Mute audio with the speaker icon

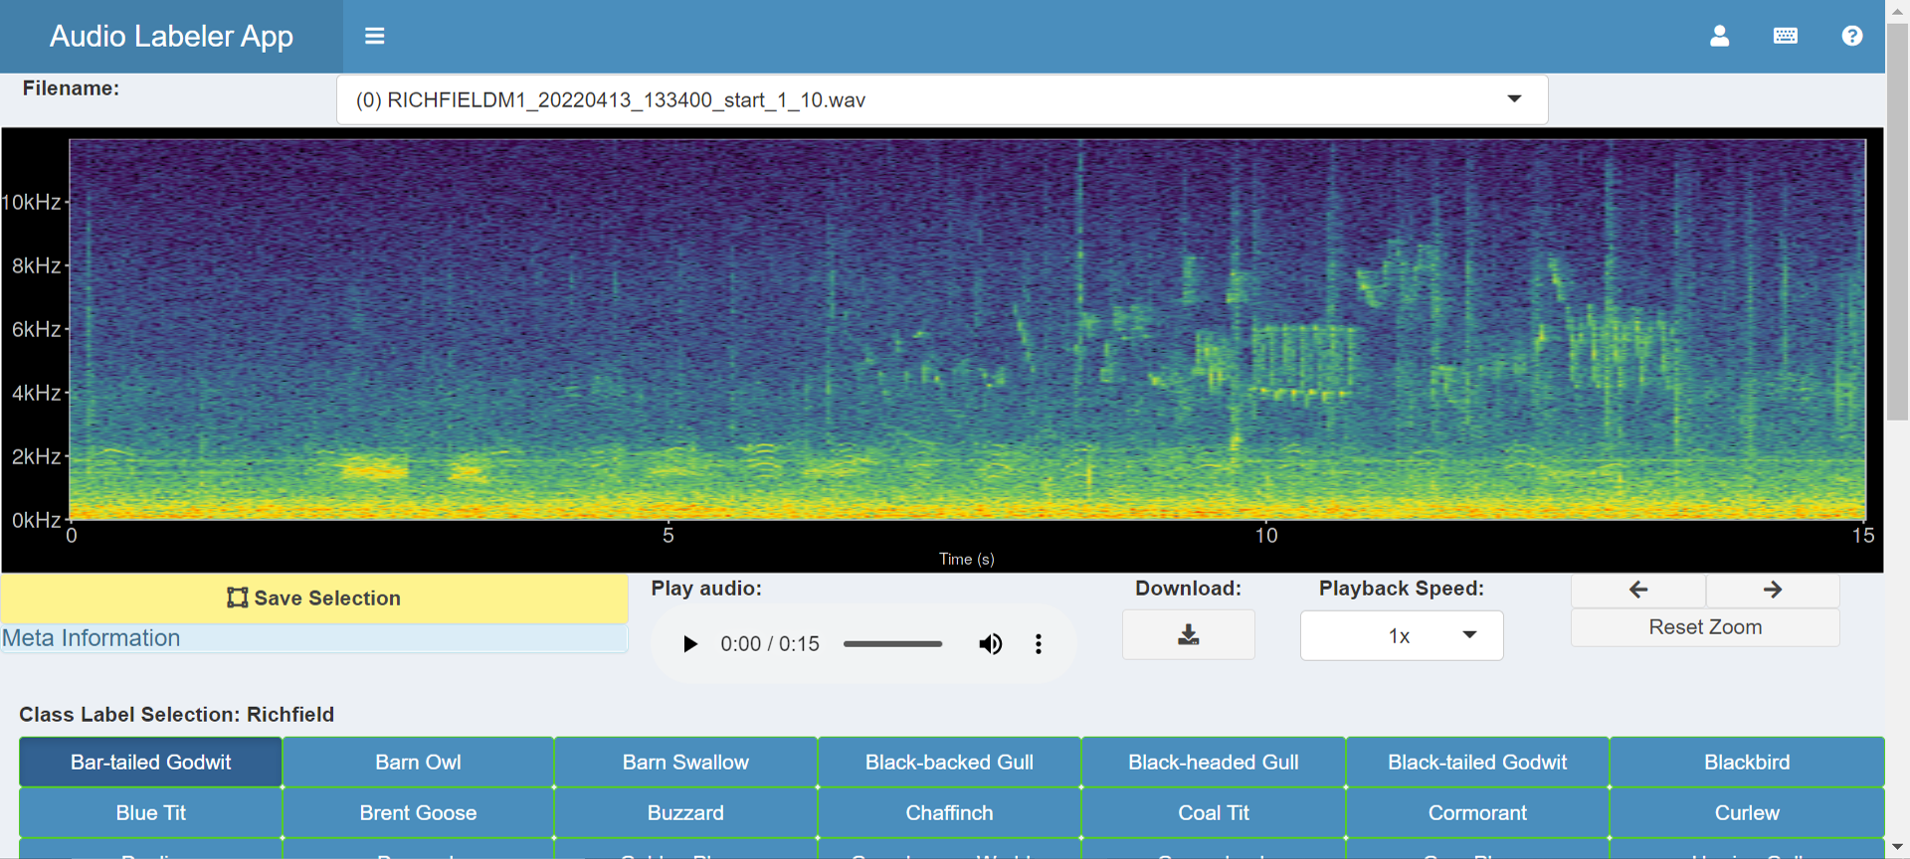[990, 644]
